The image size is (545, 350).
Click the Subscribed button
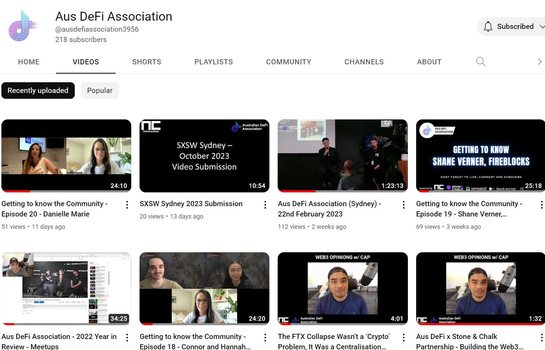511,26
